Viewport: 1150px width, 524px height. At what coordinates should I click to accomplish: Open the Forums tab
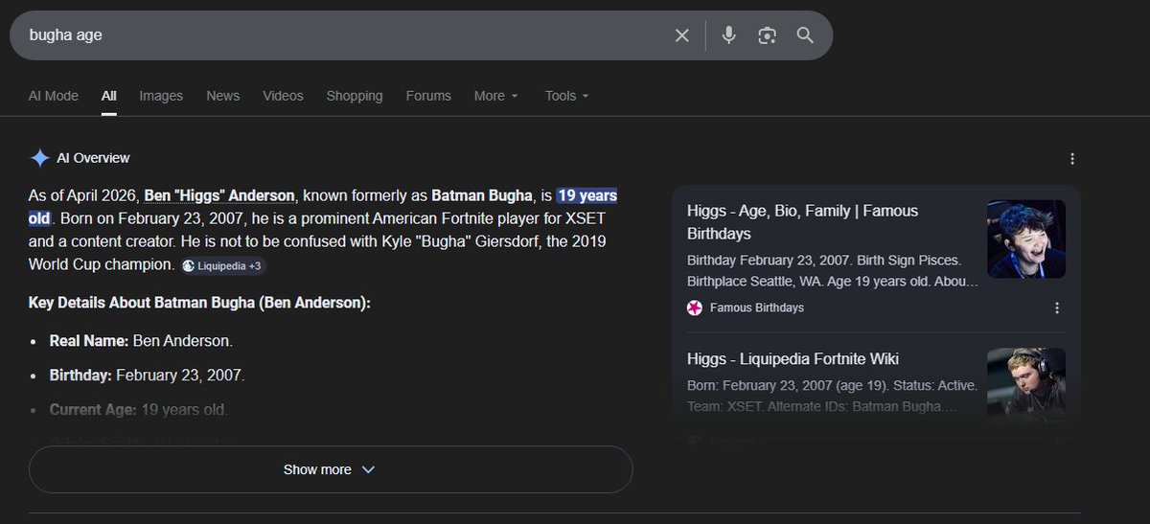pyautogui.click(x=428, y=96)
